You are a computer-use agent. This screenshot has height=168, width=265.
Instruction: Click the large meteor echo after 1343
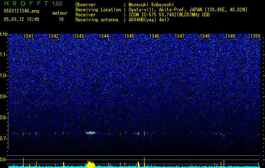tap(90, 133)
